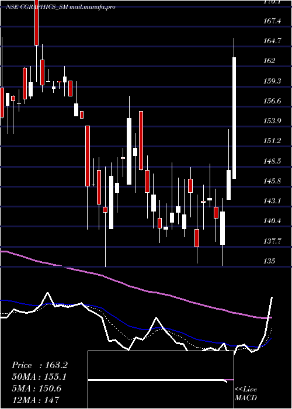This screenshot has width=292, height=409.
Task: Click the <<Live MACD label
Action: pos(246,394)
